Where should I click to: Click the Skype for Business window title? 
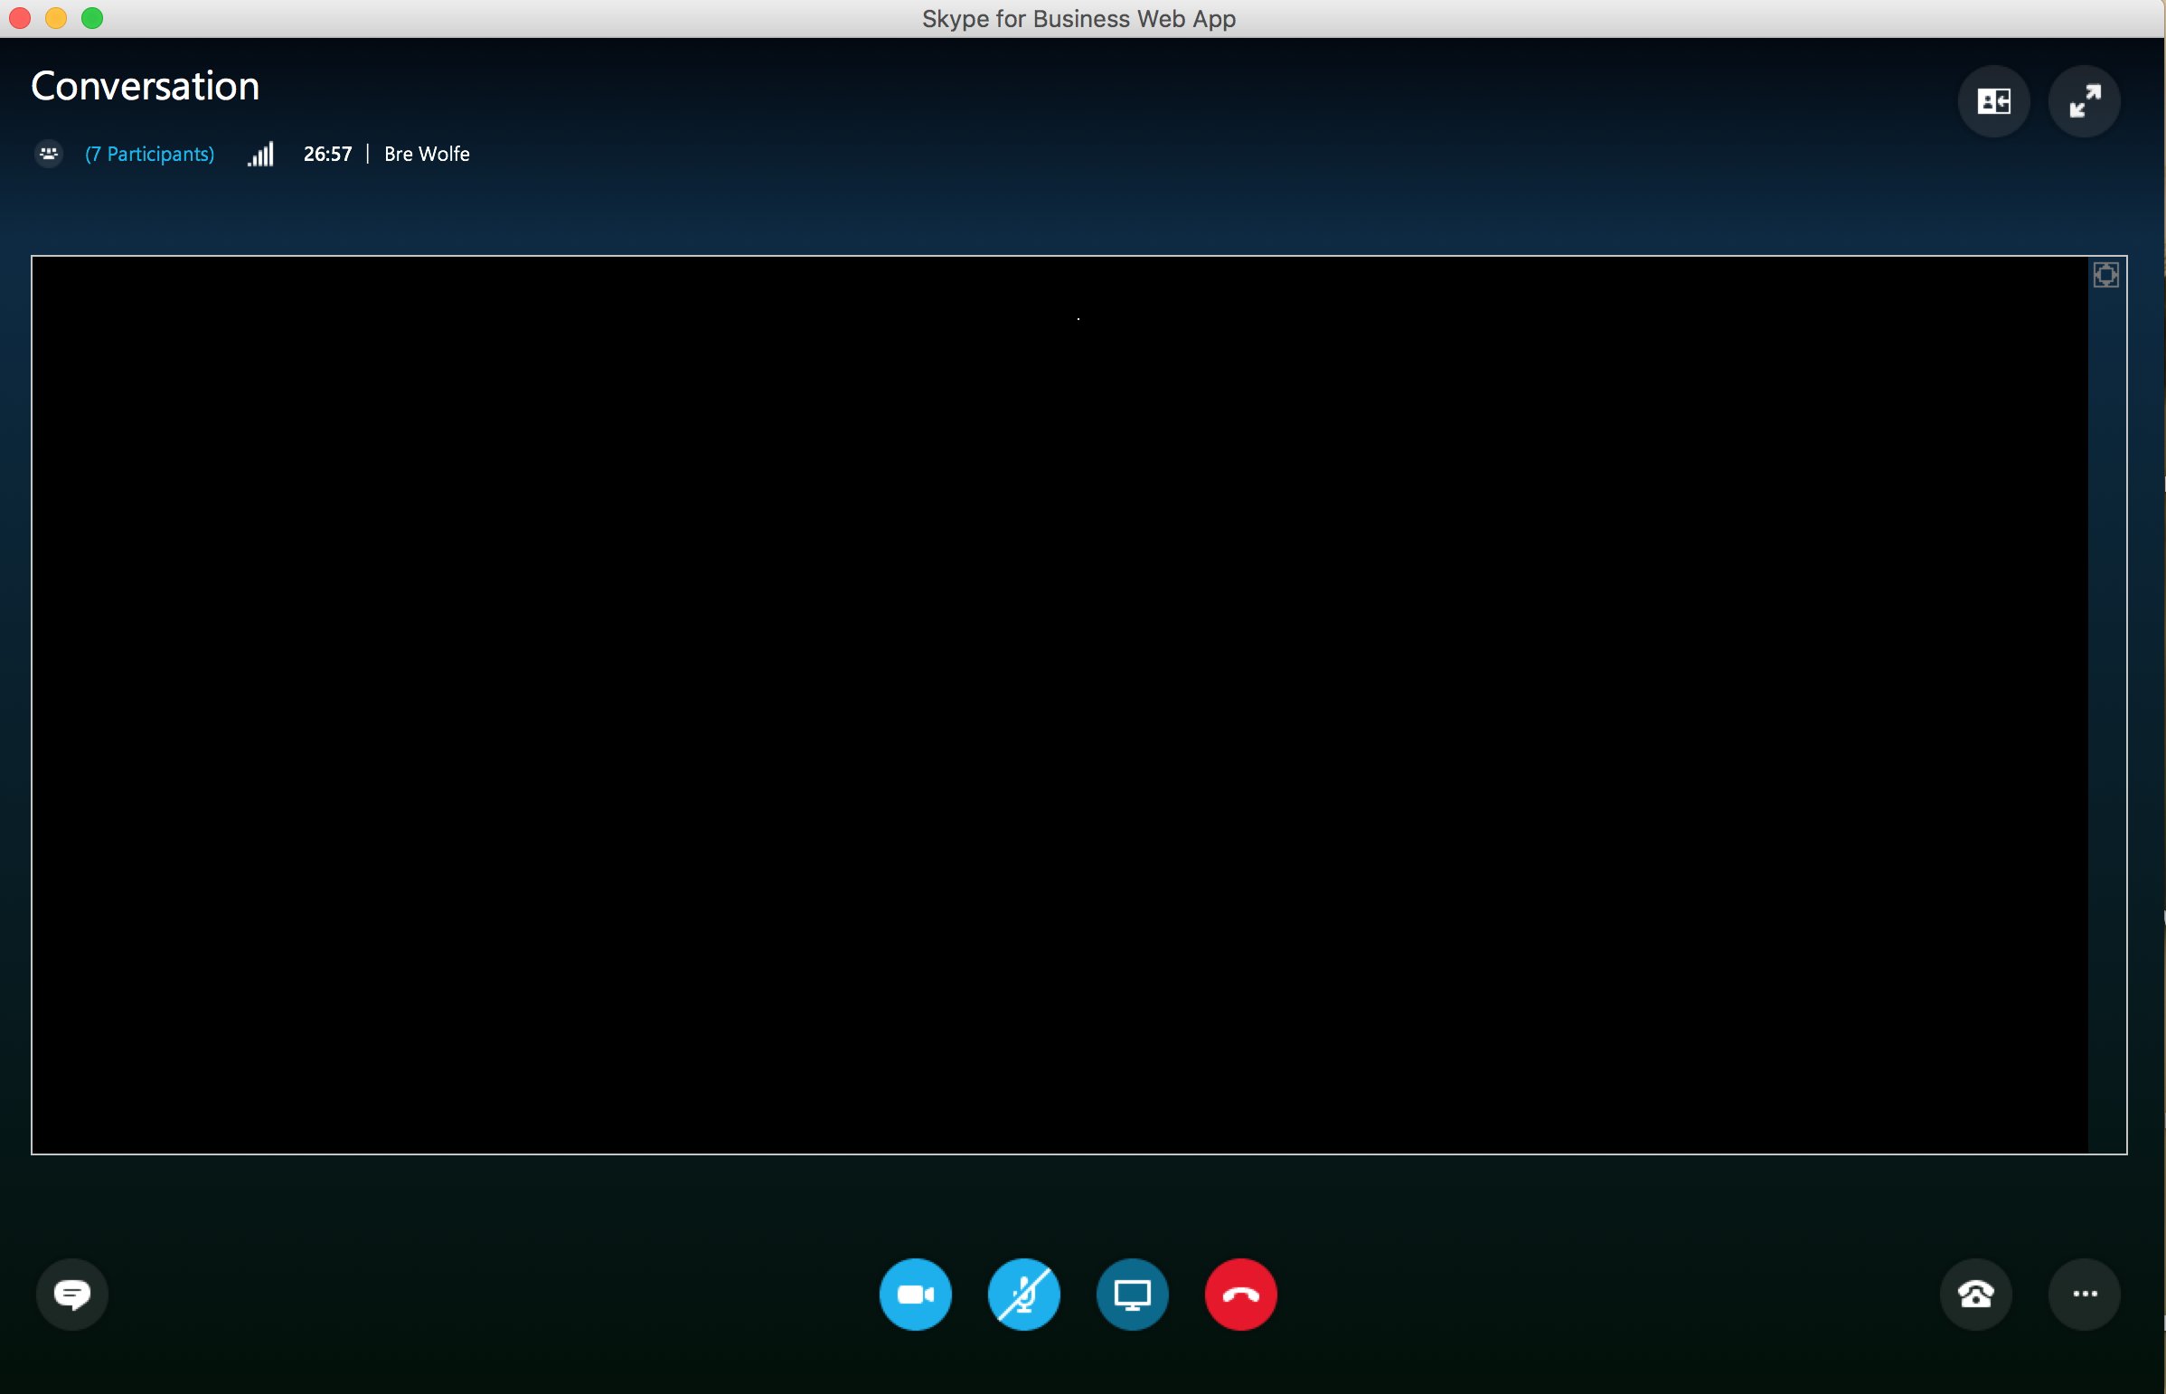click(1078, 18)
